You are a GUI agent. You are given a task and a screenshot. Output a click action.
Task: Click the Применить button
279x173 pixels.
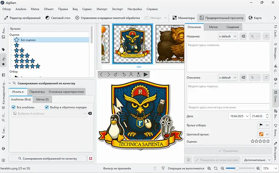click(x=228, y=151)
